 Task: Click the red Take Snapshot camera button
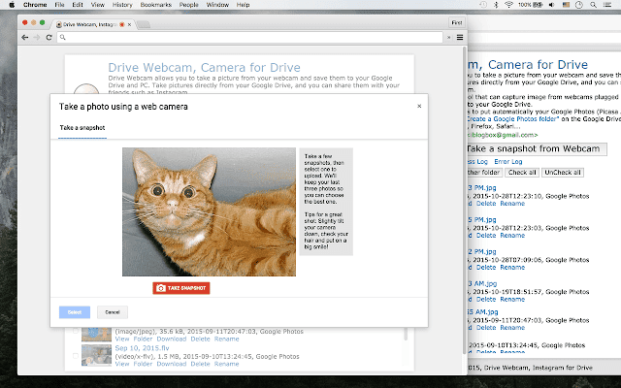[x=180, y=288]
